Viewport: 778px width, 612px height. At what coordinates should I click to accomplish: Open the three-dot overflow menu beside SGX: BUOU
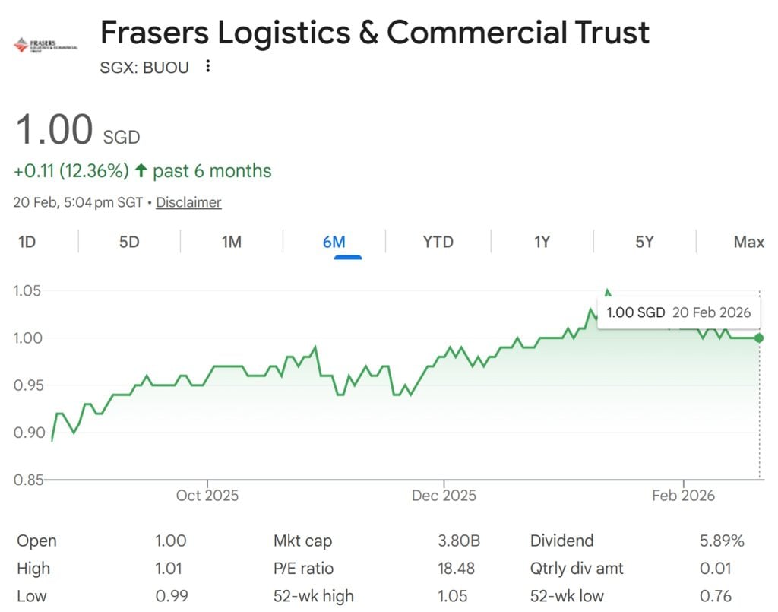(207, 67)
